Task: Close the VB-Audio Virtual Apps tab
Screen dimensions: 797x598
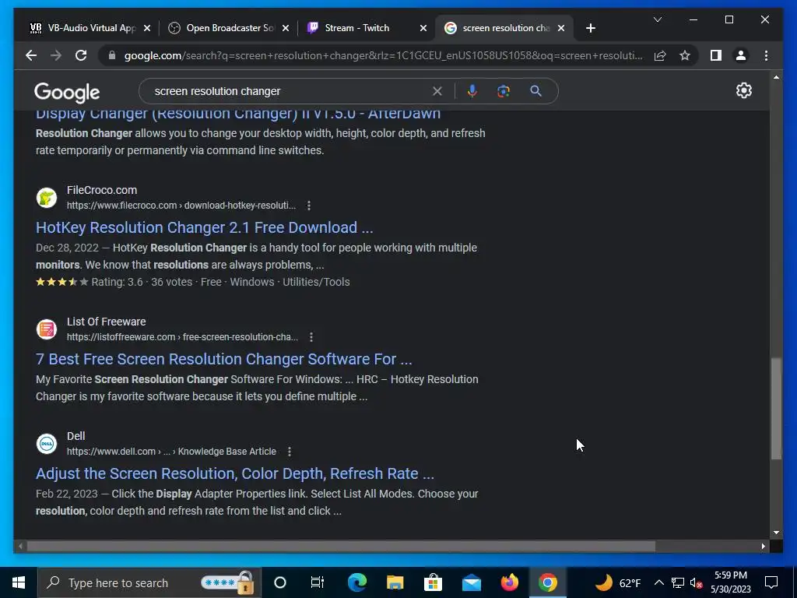Action: tap(147, 28)
